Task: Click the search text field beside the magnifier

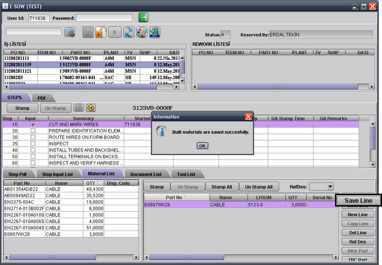Action: (34, 32)
